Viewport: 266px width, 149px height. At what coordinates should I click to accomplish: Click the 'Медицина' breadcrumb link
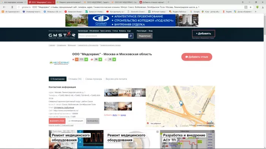coord(72,45)
